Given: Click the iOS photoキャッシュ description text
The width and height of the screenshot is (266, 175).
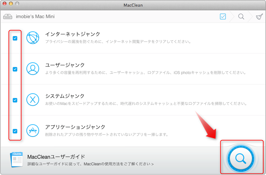Looking at the screenshot, I should tap(146, 73).
